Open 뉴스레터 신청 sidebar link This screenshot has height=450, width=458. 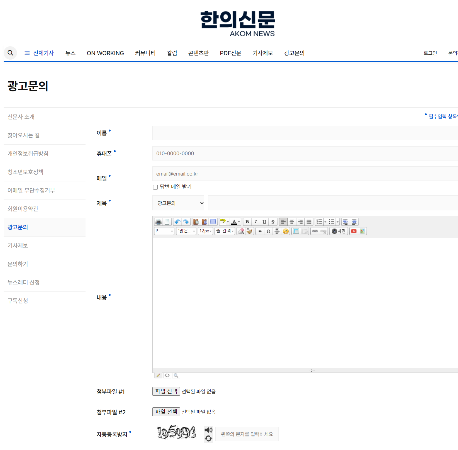[x=23, y=282]
